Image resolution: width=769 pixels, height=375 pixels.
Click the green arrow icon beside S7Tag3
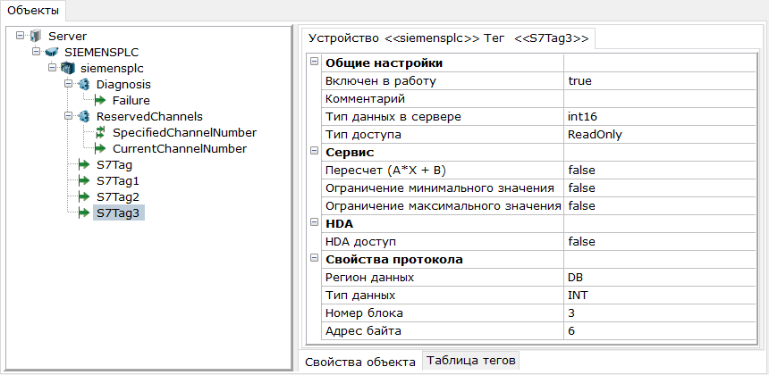pyautogui.click(x=84, y=213)
